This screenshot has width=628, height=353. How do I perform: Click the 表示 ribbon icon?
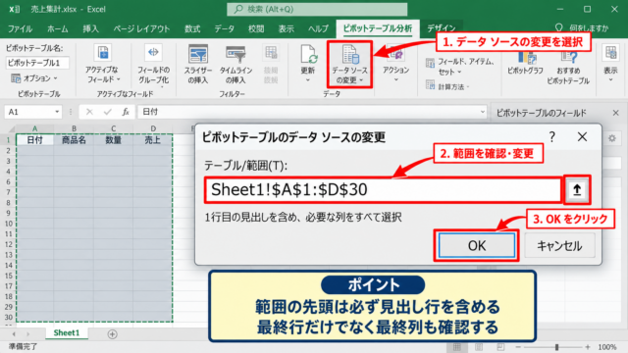(610, 53)
